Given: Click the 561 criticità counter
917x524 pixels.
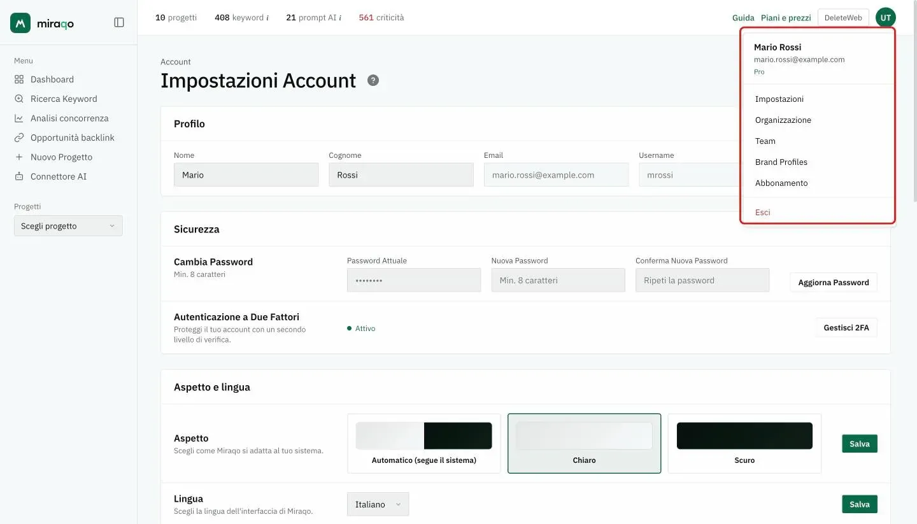Looking at the screenshot, I should tap(381, 18).
